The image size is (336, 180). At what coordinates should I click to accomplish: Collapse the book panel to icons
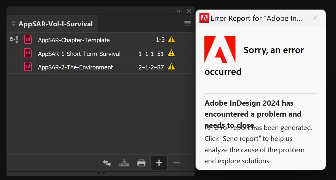(178, 11)
